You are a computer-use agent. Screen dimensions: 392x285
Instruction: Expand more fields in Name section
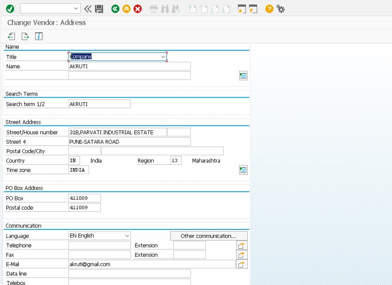[243, 75]
